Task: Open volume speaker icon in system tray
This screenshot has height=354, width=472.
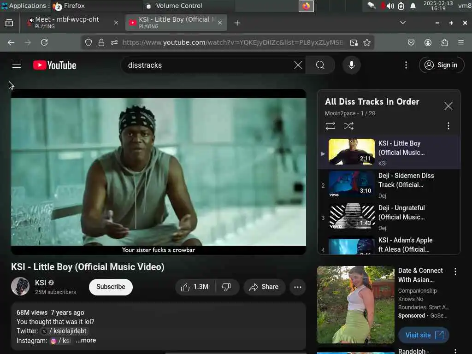Action: coord(390,6)
